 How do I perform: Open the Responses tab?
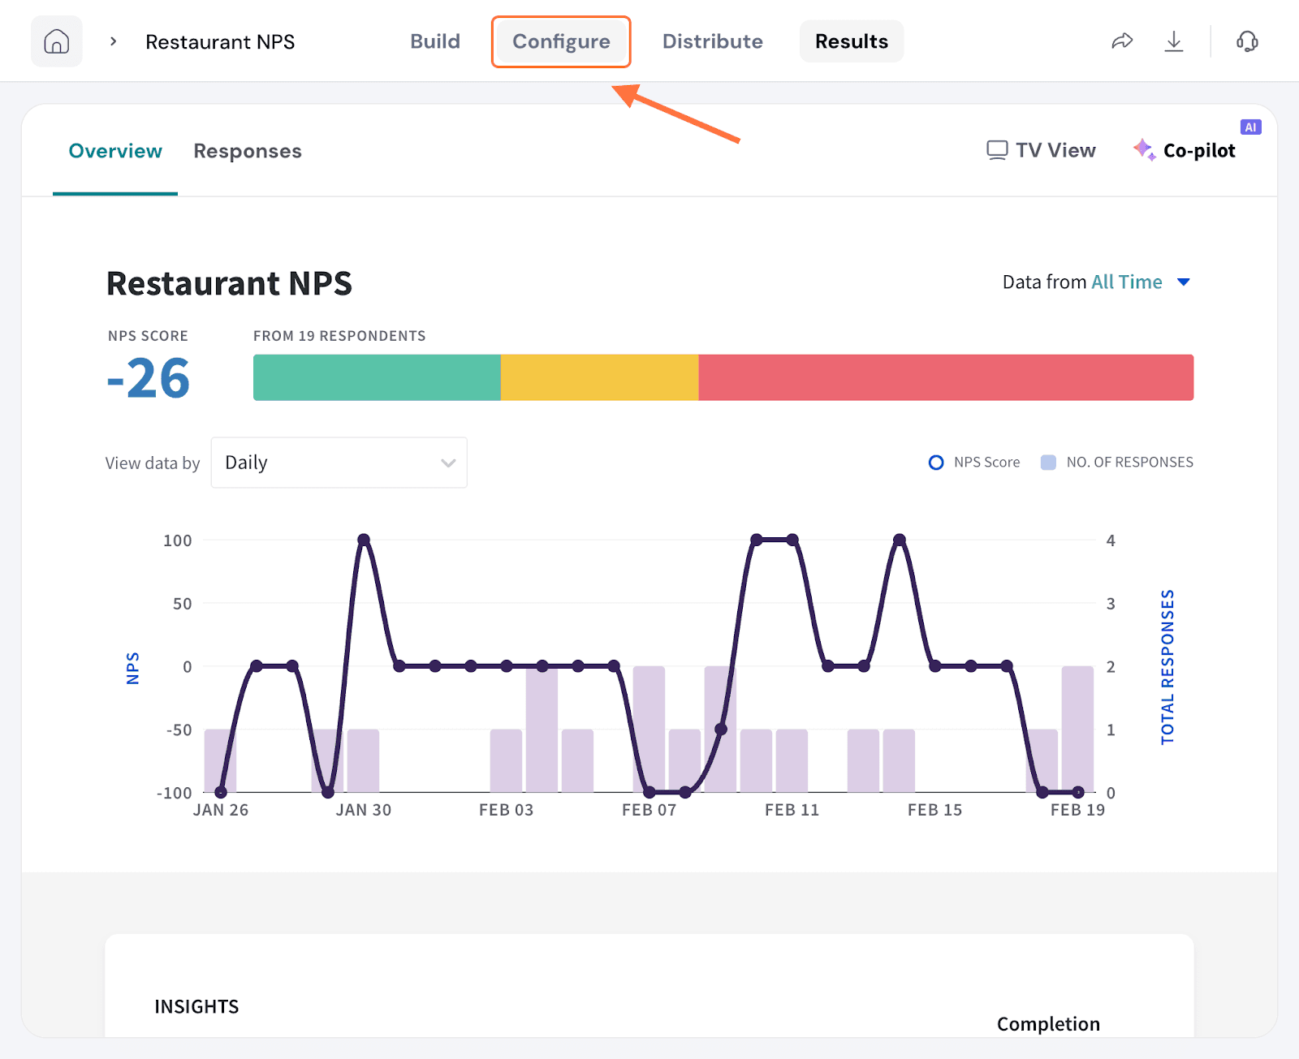point(248,151)
